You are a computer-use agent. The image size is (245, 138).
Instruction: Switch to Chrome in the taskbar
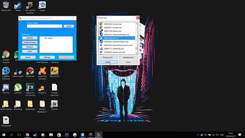pos(27,135)
